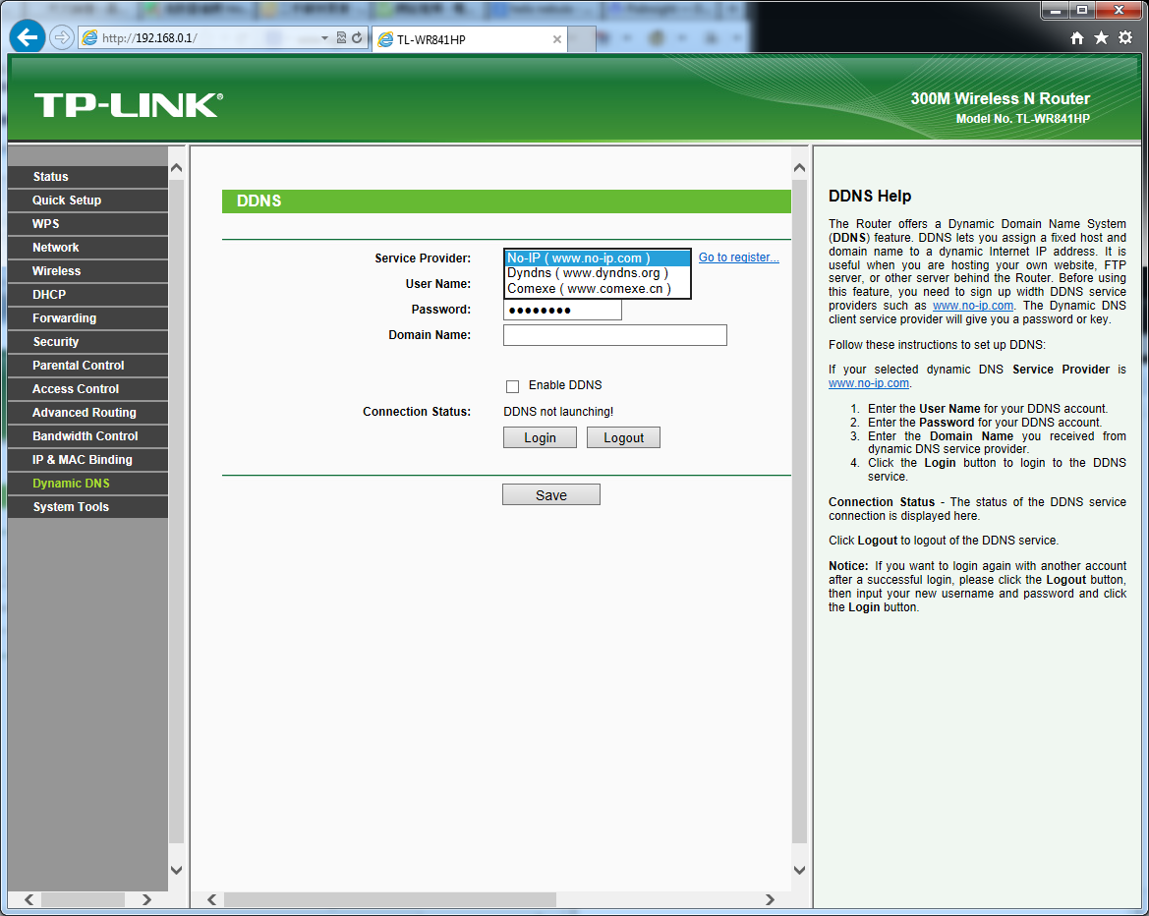
Task: Refresh the page with the reload icon
Action: [x=357, y=38]
